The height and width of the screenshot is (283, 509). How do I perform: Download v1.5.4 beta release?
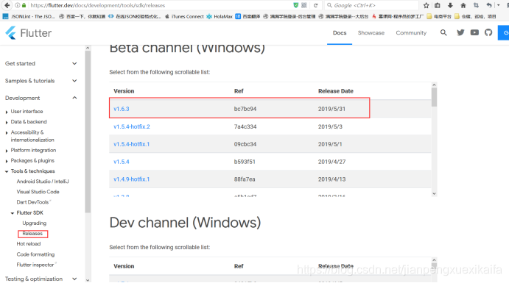[122, 162]
